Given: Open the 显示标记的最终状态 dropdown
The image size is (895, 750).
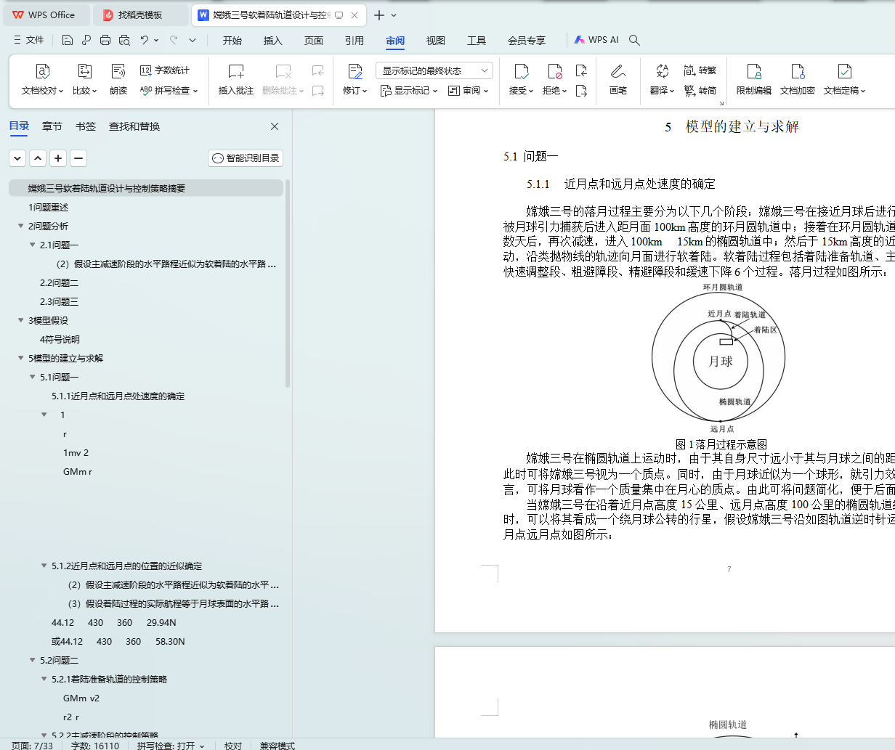Looking at the screenshot, I should click(x=434, y=70).
